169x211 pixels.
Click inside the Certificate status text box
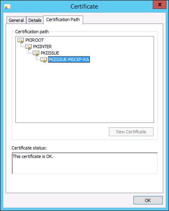pyautogui.click(x=85, y=163)
